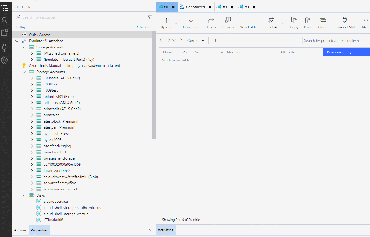This screenshot has width=370, height=237.
Task: Open the Explorer view in the sidebar
Action: [4, 8]
